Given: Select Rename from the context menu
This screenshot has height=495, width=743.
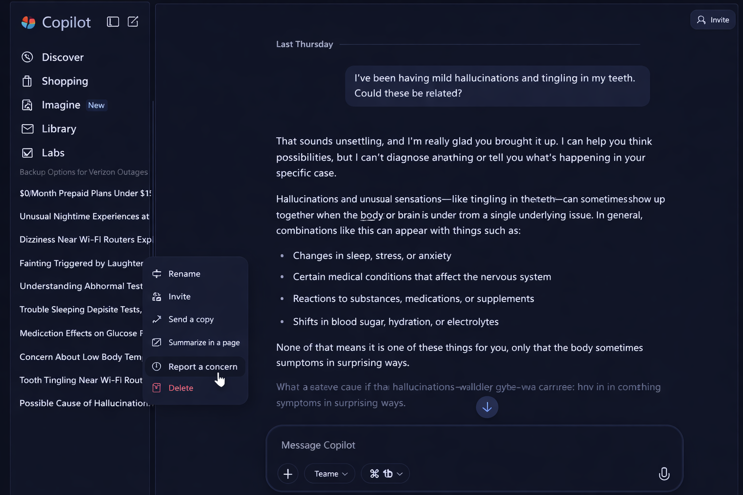Looking at the screenshot, I should click(x=184, y=274).
